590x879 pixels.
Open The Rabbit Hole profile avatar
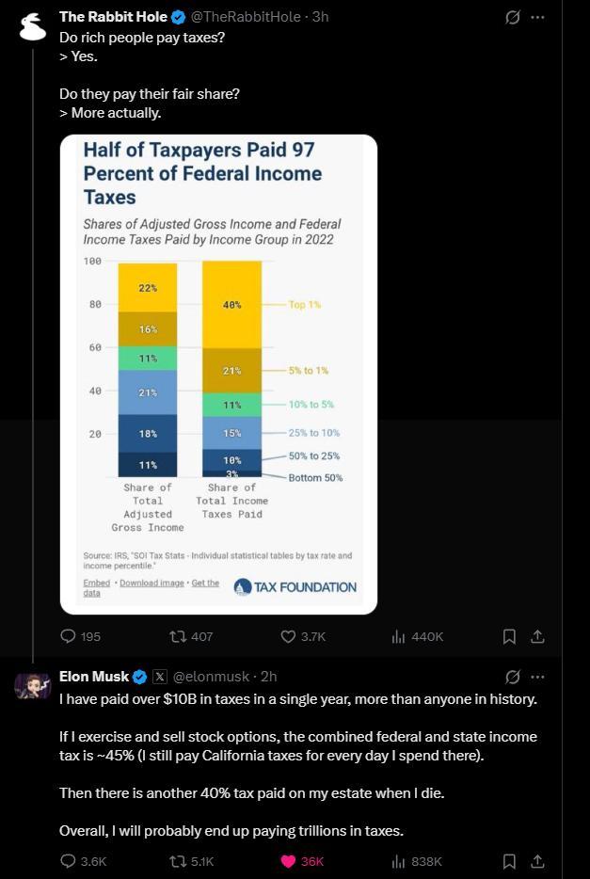(33, 27)
